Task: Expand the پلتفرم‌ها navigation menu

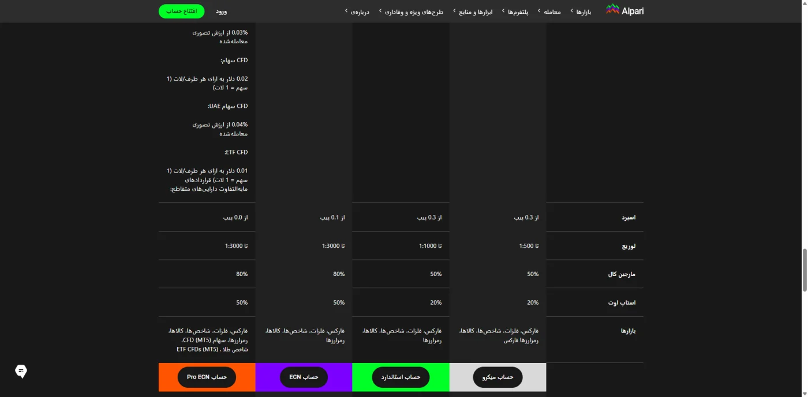Action: pyautogui.click(x=515, y=12)
